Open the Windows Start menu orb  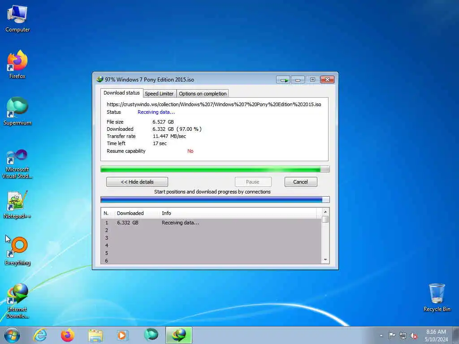[12, 335]
